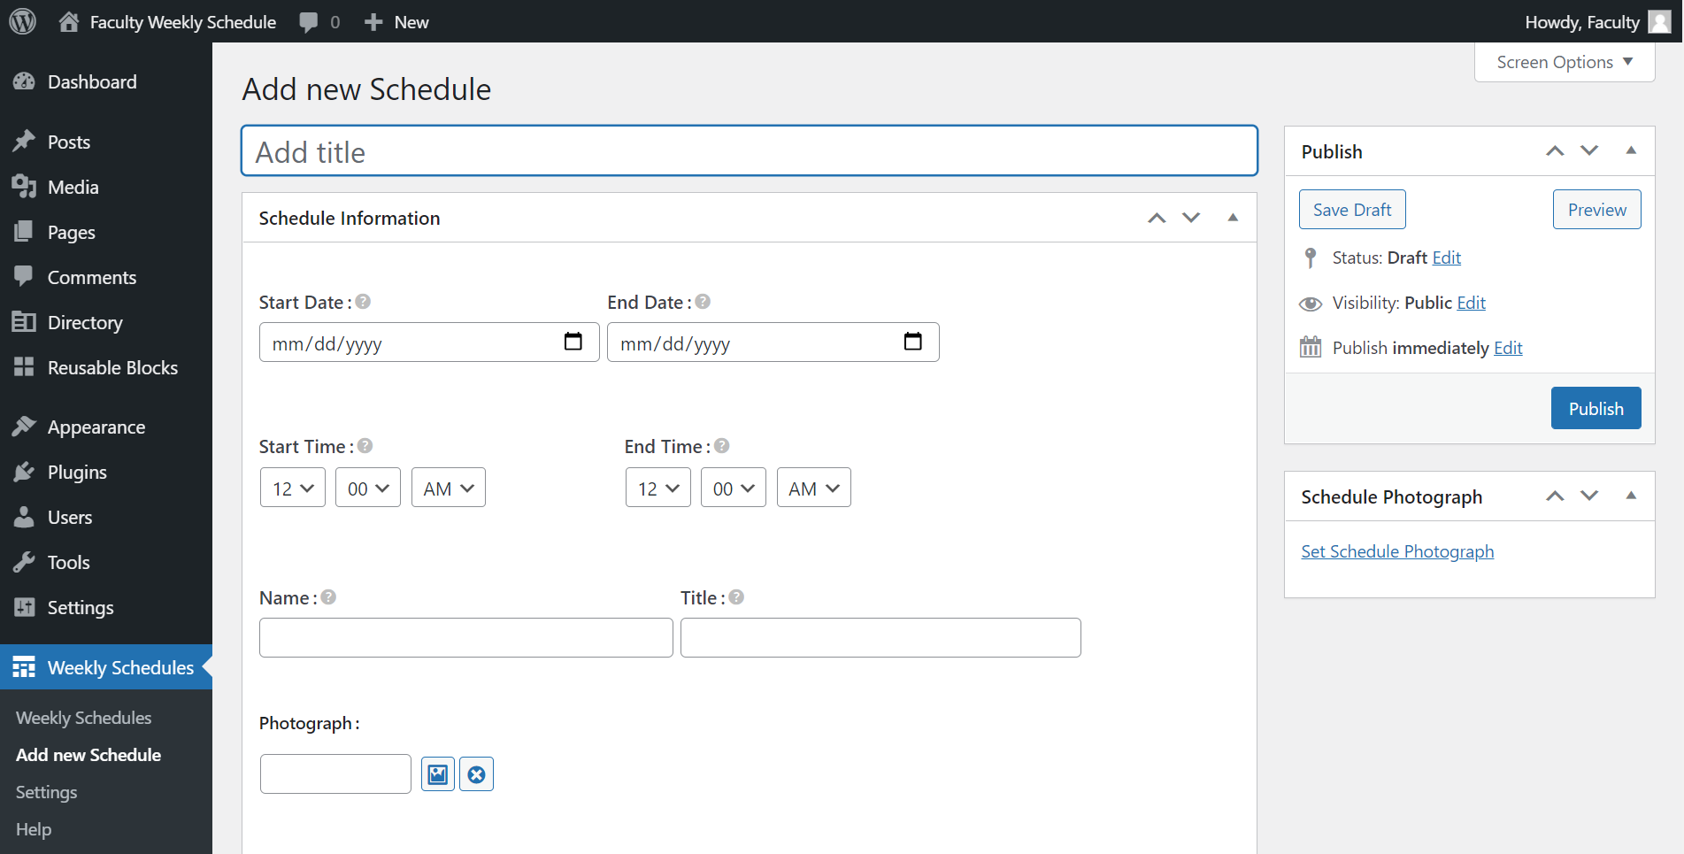The height and width of the screenshot is (854, 1684).
Task: Click the Photograph upload image icon
Action: click(438, 774)
